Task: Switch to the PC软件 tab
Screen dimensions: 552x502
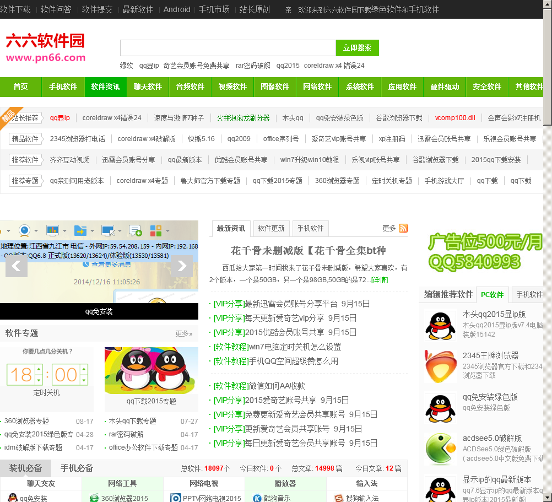Action: [x=492, y=295]
